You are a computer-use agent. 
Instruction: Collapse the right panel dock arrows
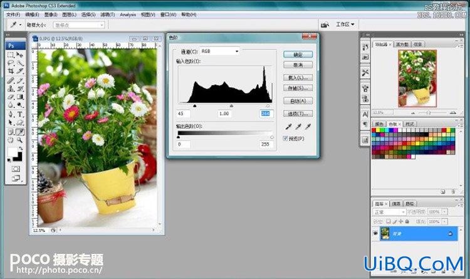(461, 35)
